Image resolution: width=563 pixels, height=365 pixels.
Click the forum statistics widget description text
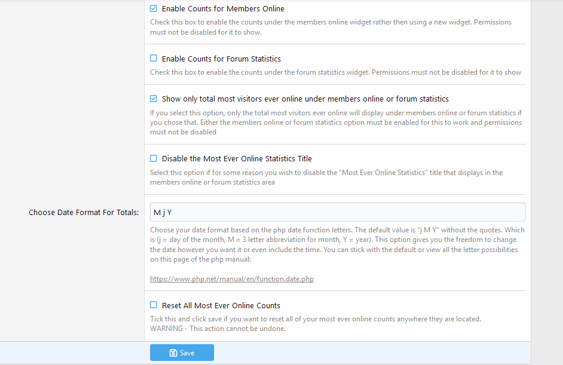tap(335, 73)
